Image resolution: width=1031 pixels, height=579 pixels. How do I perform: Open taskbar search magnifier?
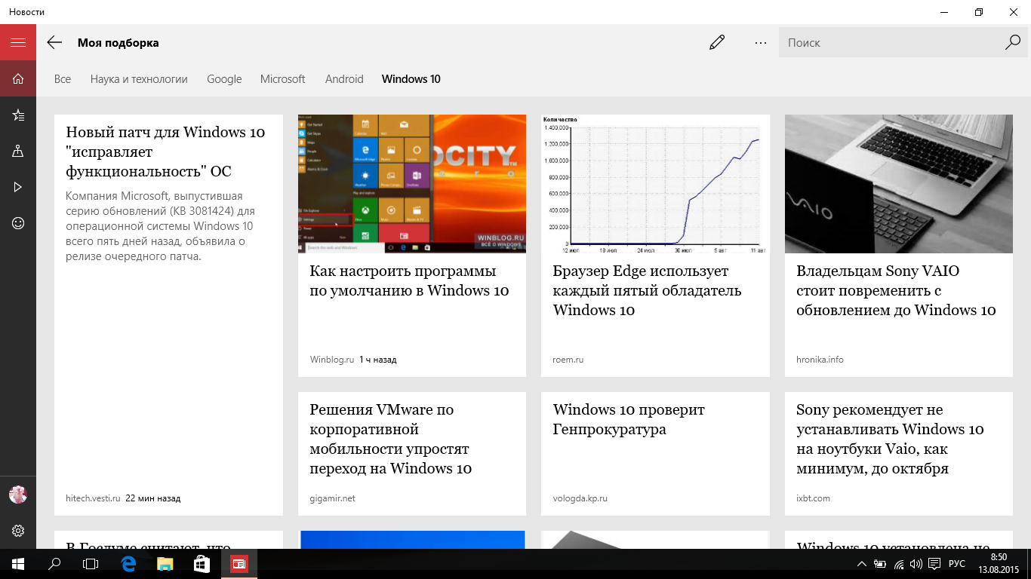pos(54,564)
